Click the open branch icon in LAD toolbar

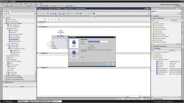51,19
